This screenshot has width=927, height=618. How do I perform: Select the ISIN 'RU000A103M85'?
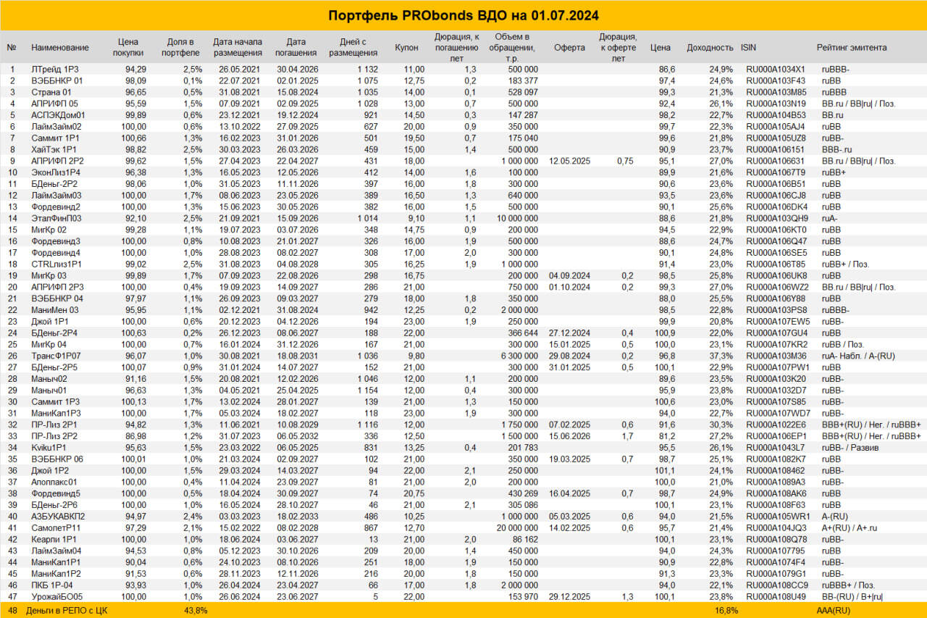point(776,92)
